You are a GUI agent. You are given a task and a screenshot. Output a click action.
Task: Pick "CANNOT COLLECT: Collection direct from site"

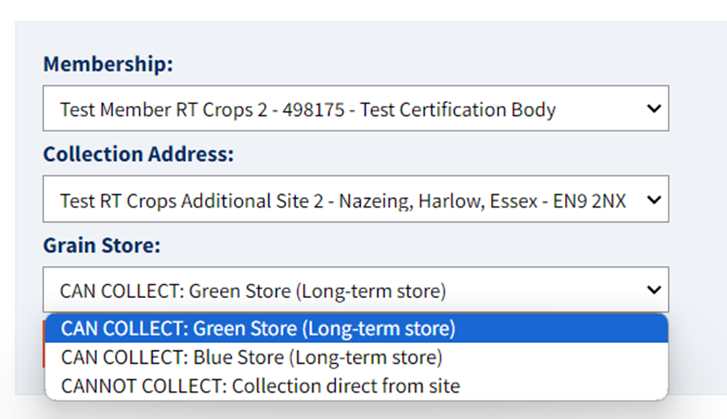260,386
